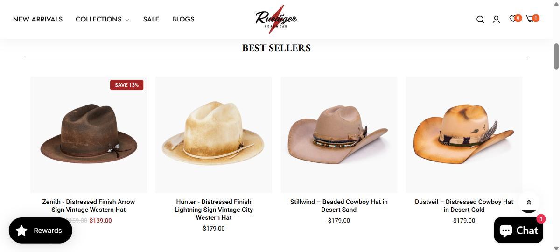This screenshot has height=252, width=560.
Task: Open the Rewards star button
Action: [41, 231]
